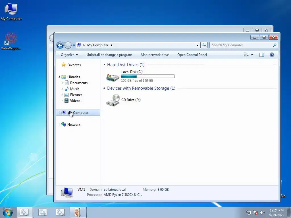Viewport: 291px width, 218px height.
Task: Expand My Computer node in navigation pane
Action: click(x=59, y=112)
